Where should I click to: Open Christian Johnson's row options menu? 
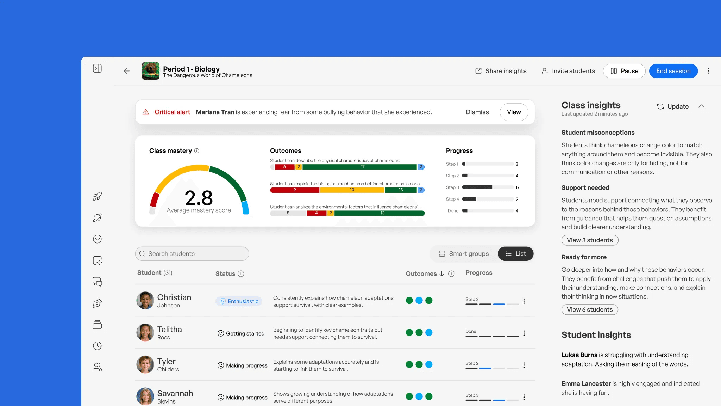click(524, 301)
